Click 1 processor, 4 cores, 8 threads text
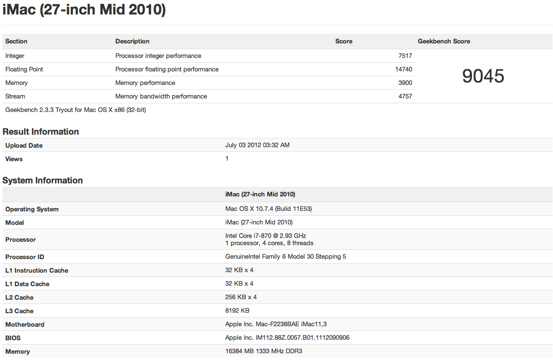Image resolution: width=553 pixels, height=360 pixels. (x=269, y=243)
